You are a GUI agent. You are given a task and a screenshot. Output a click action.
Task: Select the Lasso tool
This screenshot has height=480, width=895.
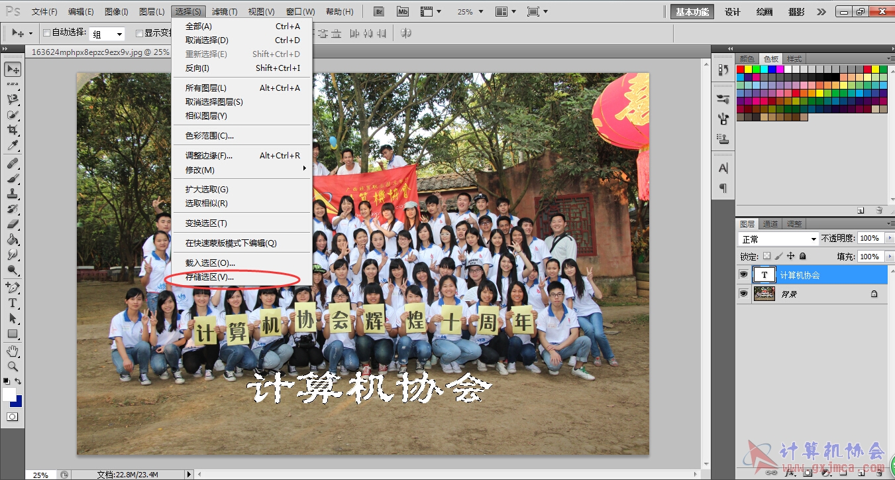pos(13,99)
